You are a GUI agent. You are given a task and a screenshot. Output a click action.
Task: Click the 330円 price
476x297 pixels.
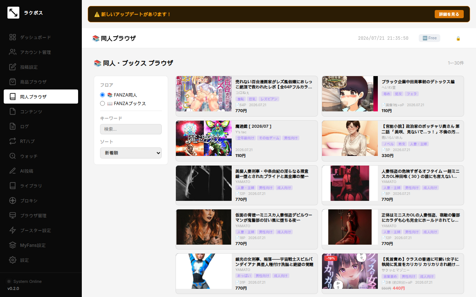(387, 156)
